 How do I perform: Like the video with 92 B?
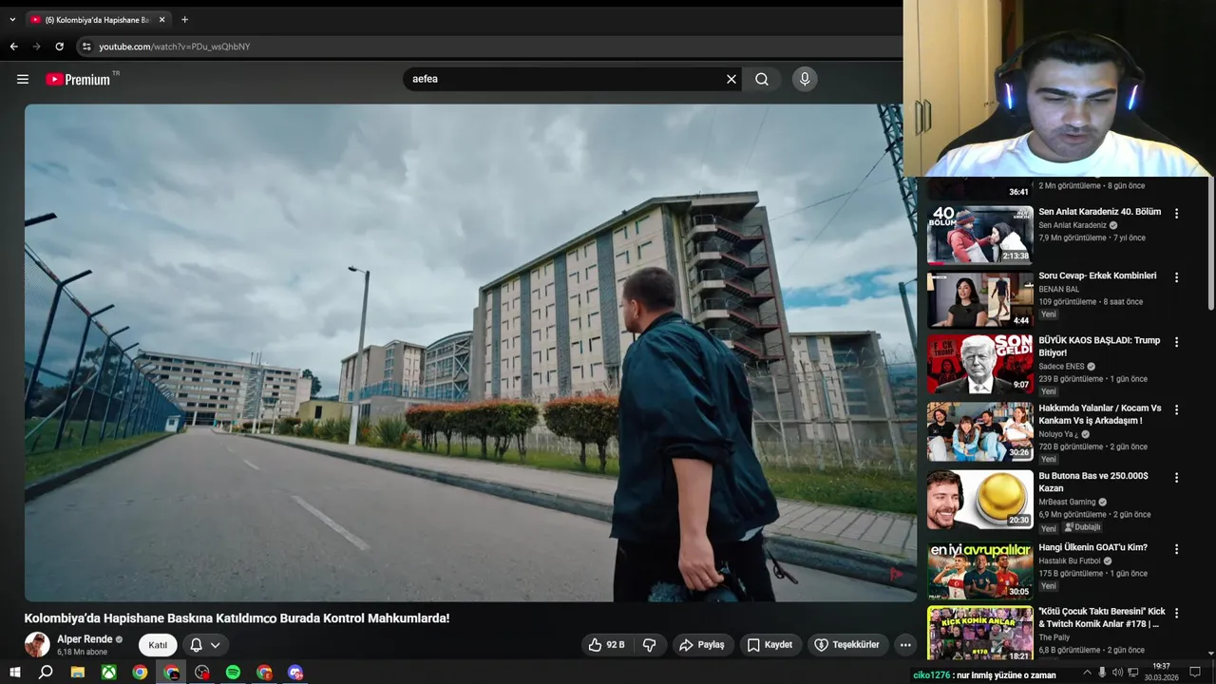point(607,644)
